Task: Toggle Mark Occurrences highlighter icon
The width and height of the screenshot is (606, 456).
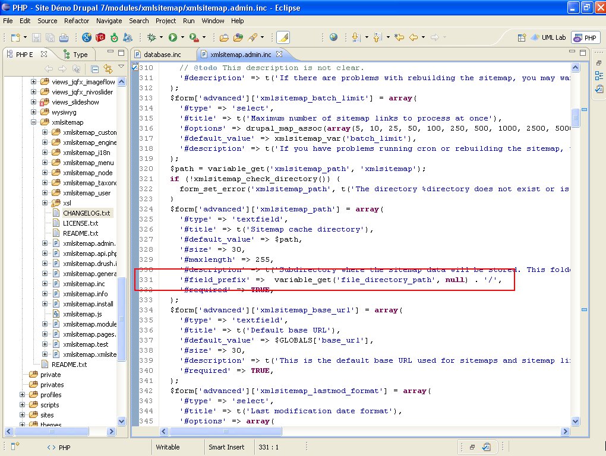Action: pos(283,37)
